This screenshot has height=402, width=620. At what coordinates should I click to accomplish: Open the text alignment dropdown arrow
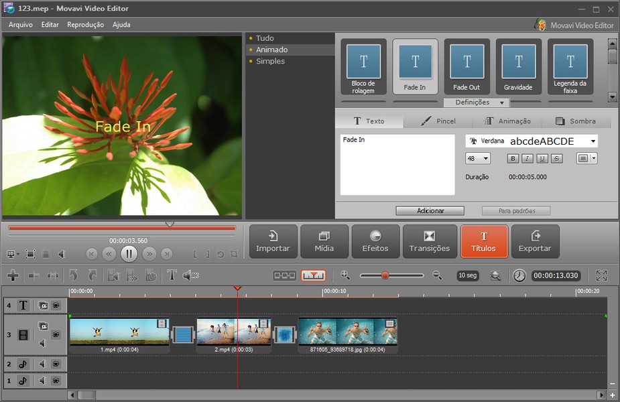click(x=594, y=159)
